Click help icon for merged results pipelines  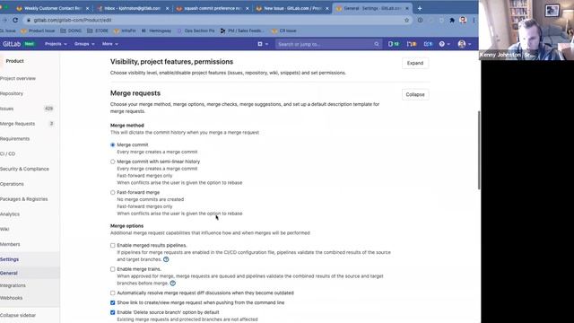click(166, 259)
